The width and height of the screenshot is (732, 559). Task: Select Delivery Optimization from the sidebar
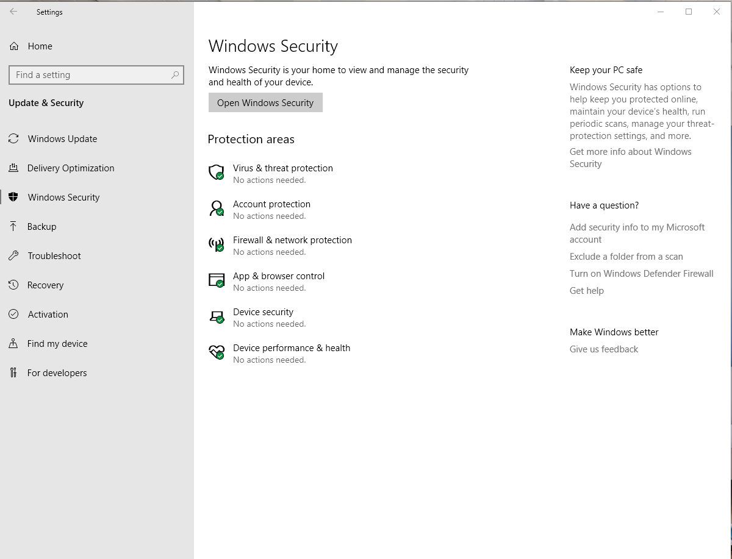pyautogui.click(x=71, y=168)
